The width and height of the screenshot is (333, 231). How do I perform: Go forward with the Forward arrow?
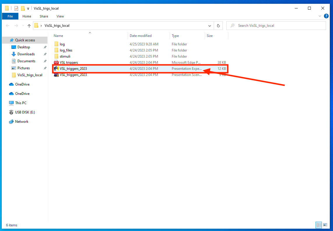[16, 26]
